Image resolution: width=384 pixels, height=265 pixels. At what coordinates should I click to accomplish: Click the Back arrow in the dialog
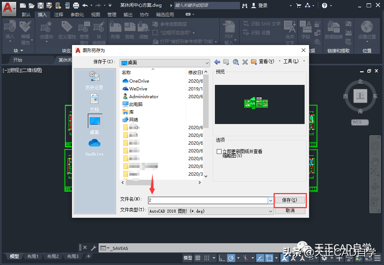pos(217,61)
